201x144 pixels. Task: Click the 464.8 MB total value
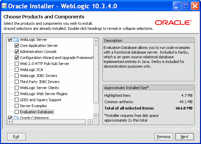coord(184,108)
